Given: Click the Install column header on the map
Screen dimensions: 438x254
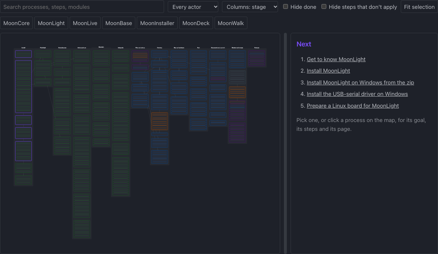Looking at the screenshot, I should tap(24, 48).
